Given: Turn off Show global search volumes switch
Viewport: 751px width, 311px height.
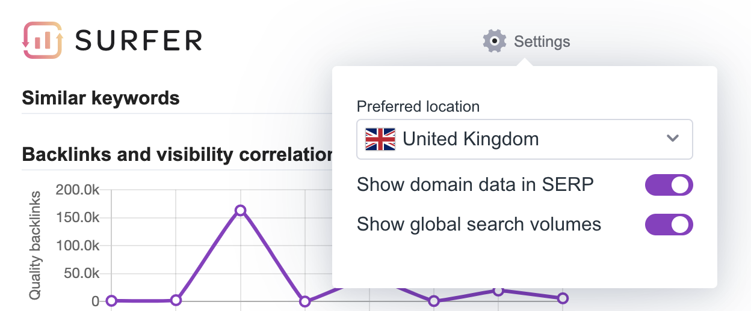Looking at the screenshot, I should pos(669,225).
